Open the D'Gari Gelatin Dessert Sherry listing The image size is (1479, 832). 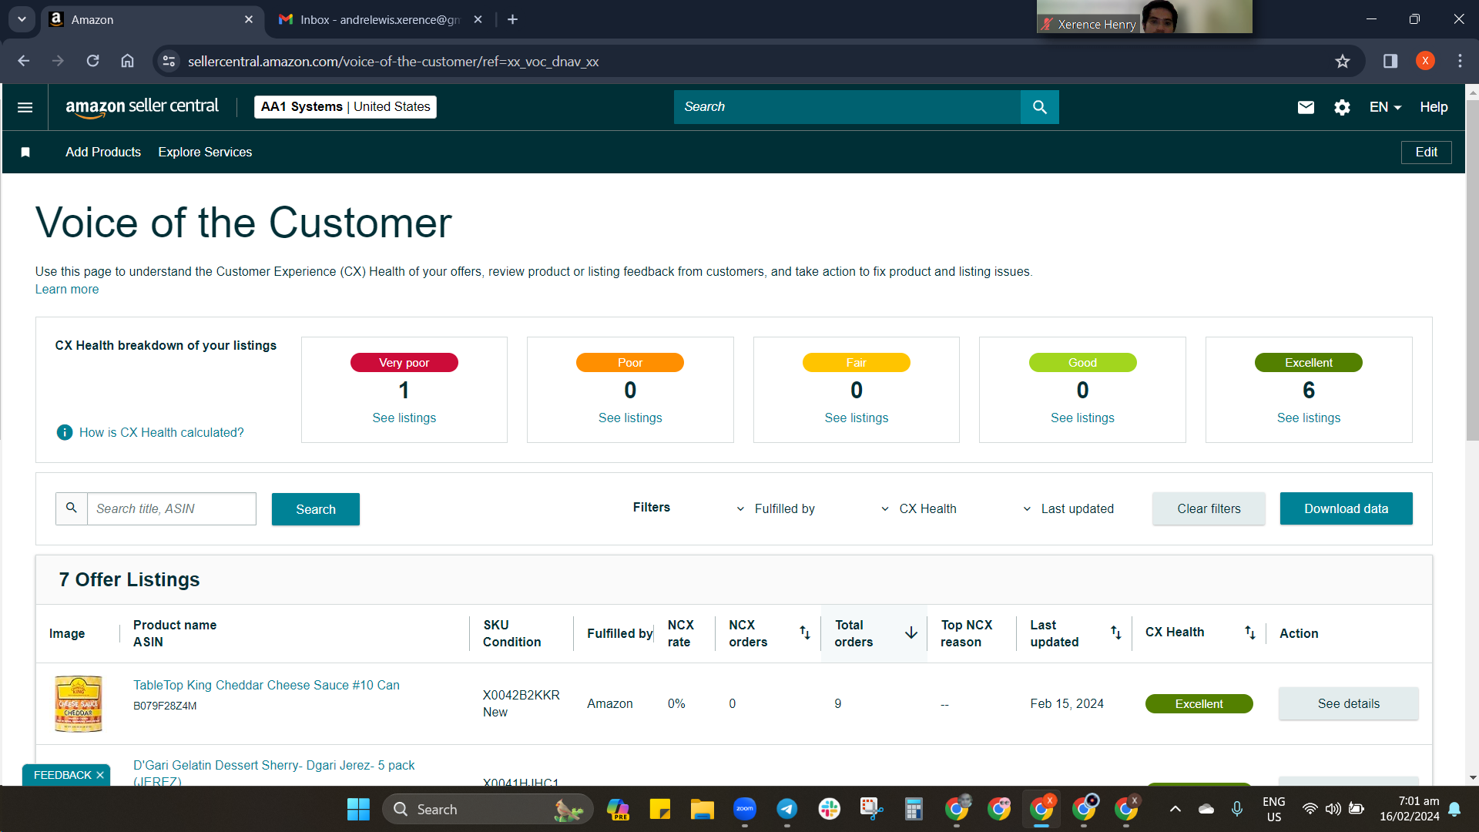273,773
